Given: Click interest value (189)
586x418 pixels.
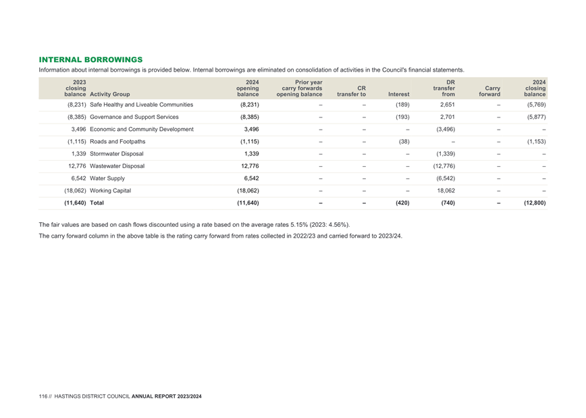Looking at the screenshot, I should [x=402, y=105].
